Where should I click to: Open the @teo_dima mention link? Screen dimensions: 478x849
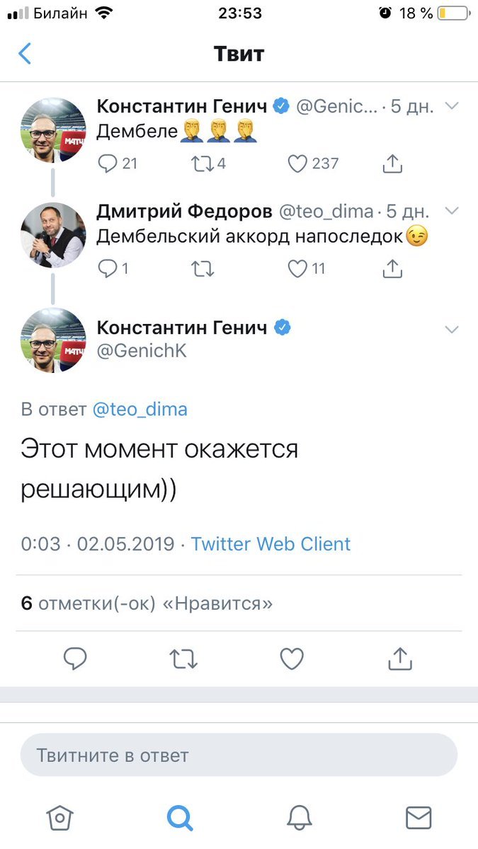[140, 409]
